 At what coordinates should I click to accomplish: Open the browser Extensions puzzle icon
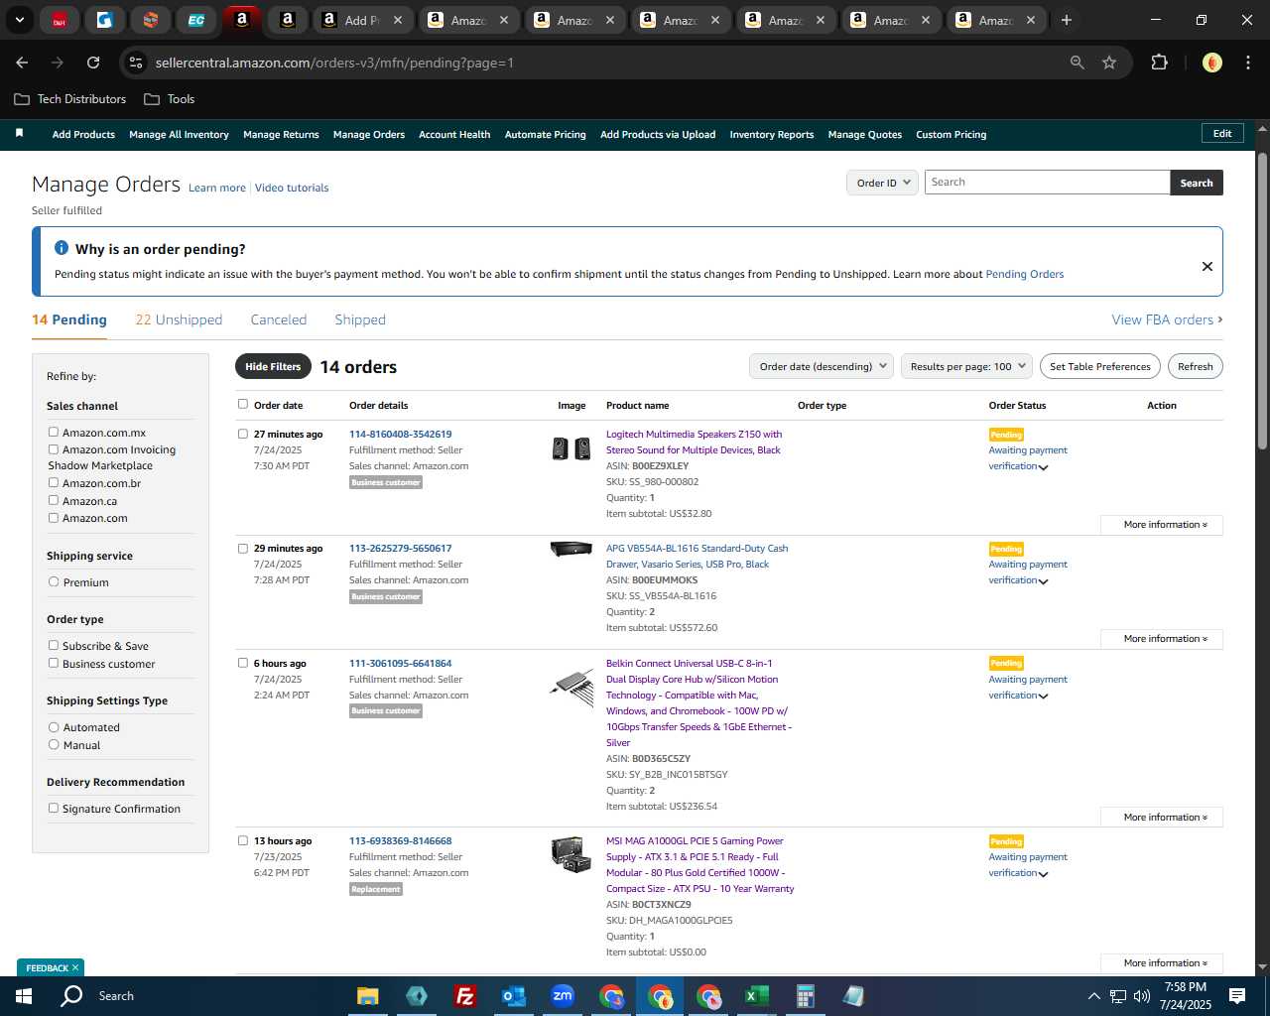pos(1159,63)
